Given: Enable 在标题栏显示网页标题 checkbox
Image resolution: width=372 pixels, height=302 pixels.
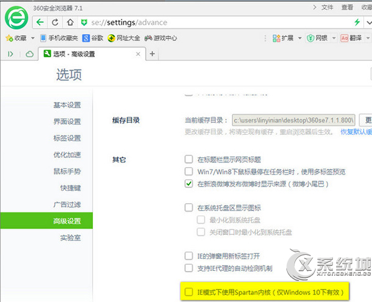Looking at the screenshot, I should tap(188, 159).
